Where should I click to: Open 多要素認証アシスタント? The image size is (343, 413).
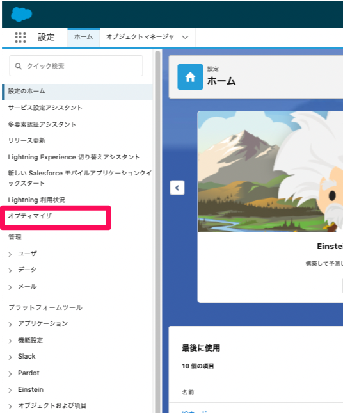(x=42, y=124)
